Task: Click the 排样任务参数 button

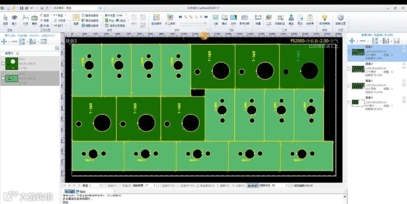Action: click(115, 26)
